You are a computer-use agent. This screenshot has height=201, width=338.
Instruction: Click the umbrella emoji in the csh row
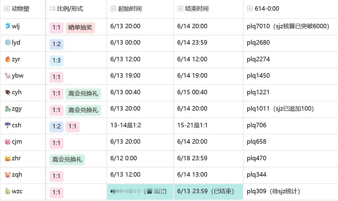[8, 125]
